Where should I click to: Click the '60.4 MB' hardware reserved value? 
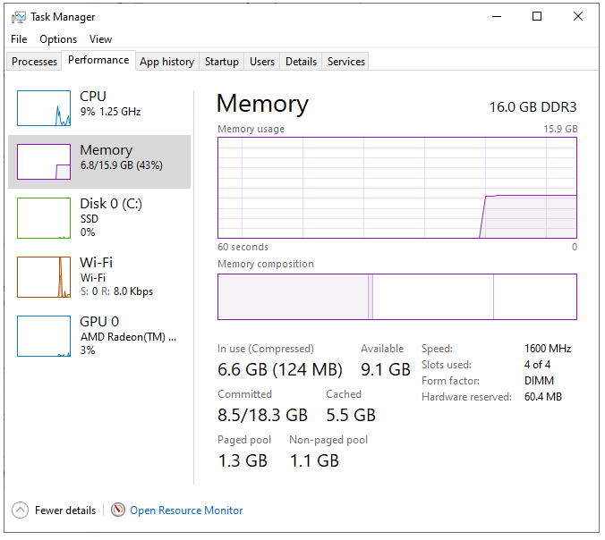pos(543,397)
